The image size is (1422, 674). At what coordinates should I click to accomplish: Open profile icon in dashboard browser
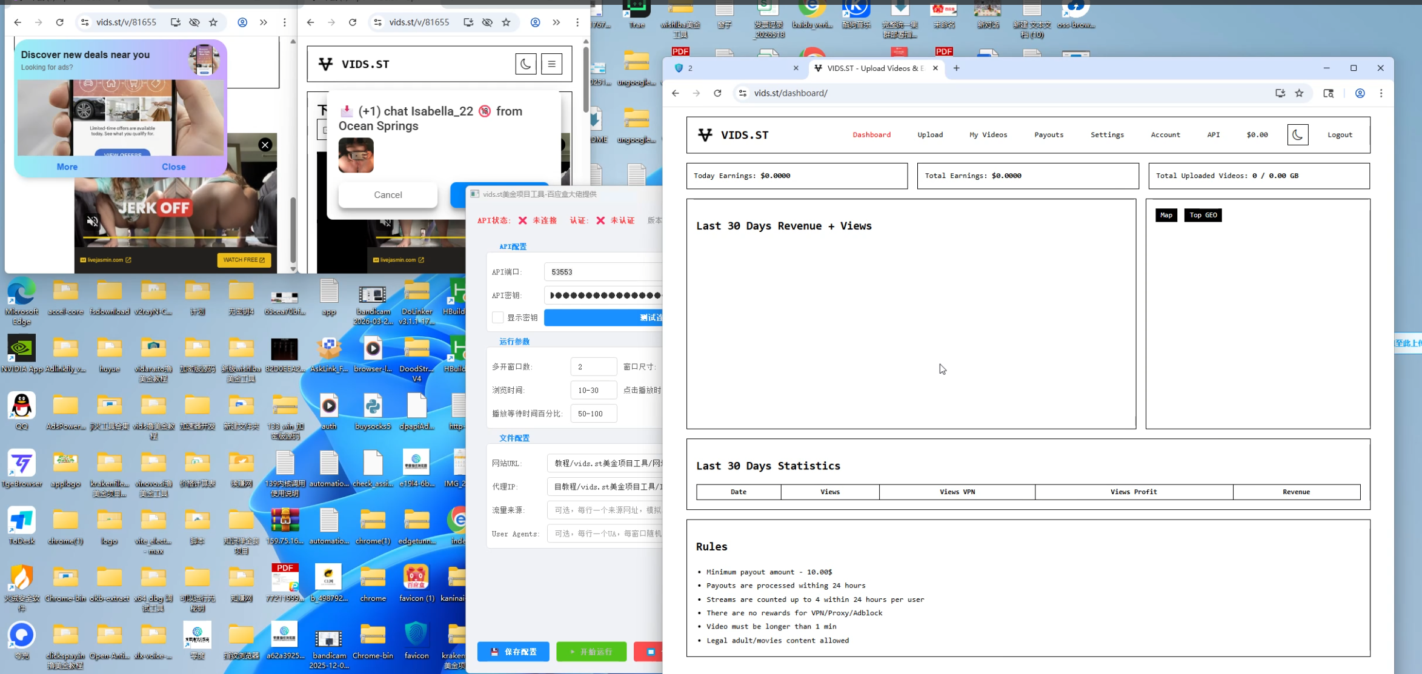click(1360, 93)
